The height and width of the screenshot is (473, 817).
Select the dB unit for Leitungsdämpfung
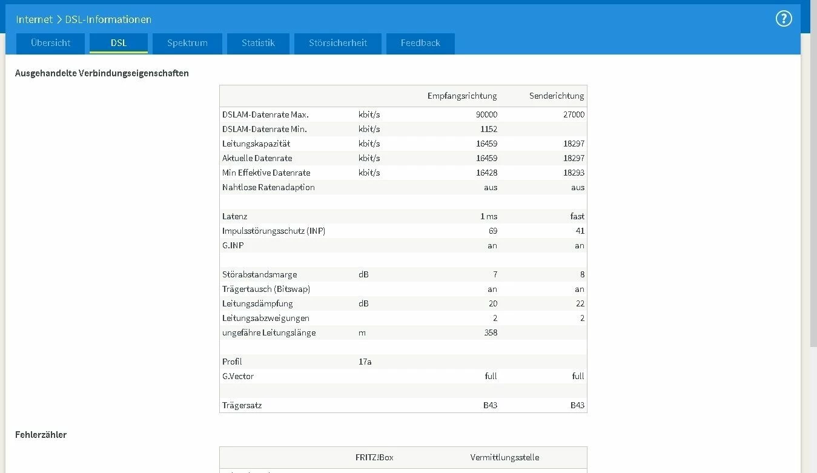coord(363,303)
